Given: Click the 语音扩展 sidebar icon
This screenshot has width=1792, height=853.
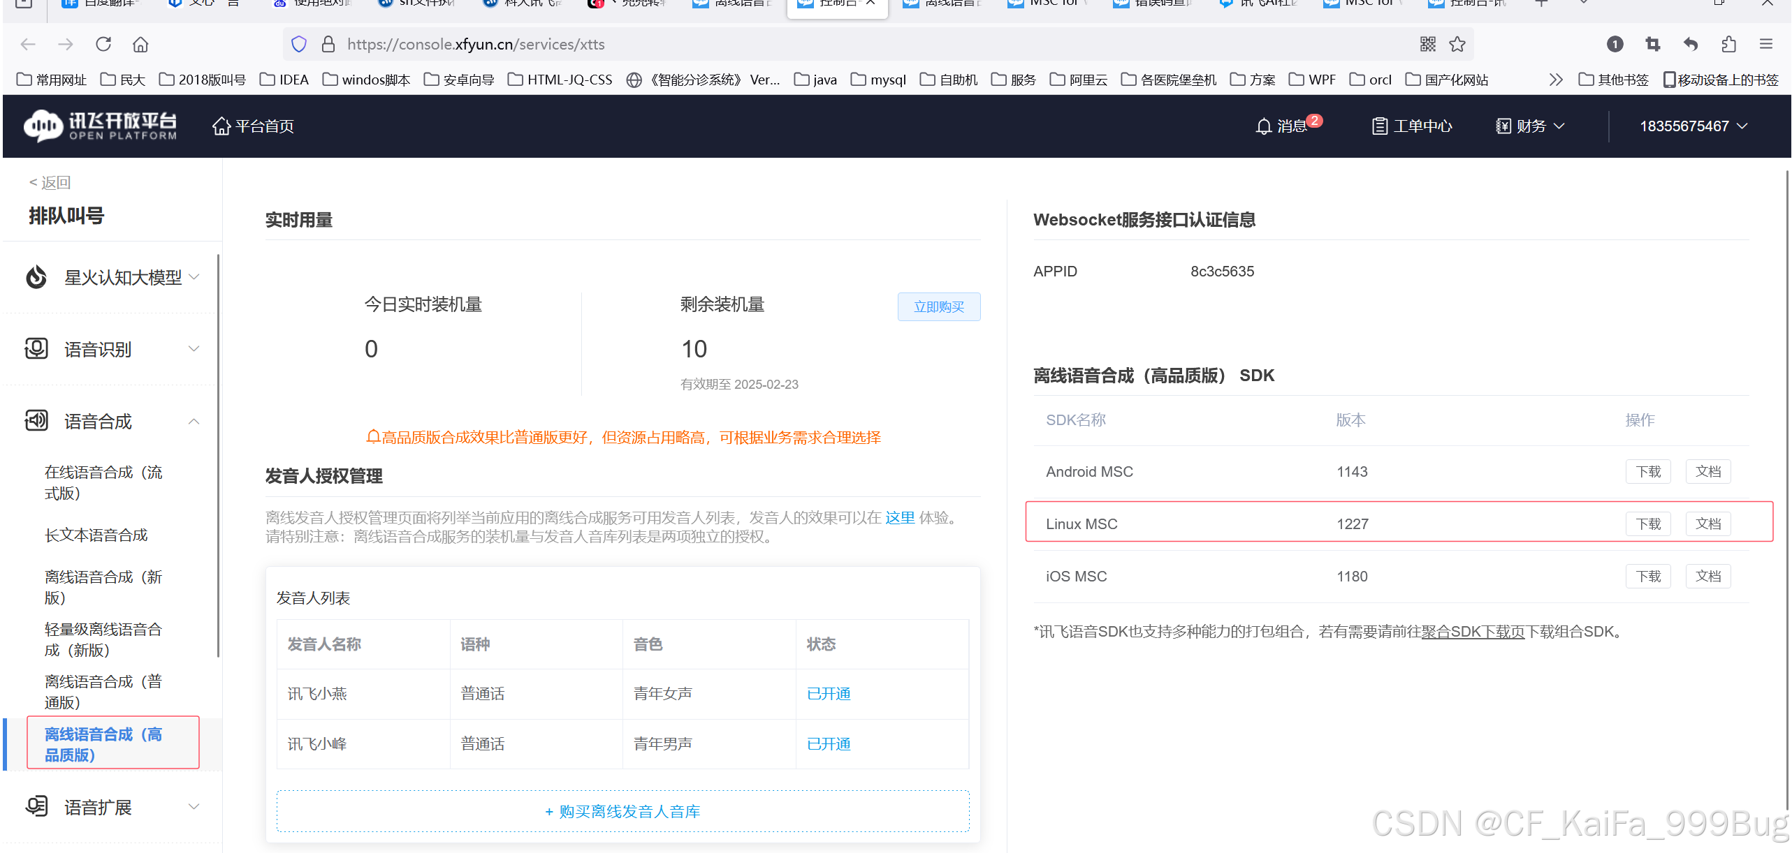Looking at the screenshot, I should tap(36, 806).
